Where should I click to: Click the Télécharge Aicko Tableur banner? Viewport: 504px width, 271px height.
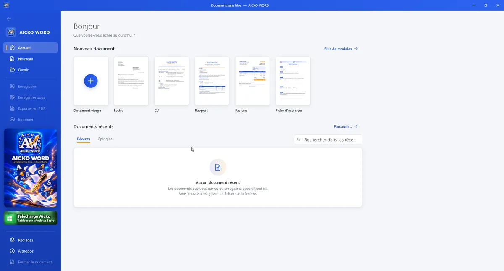(31, 218)
